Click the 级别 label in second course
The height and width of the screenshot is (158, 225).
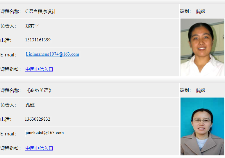(x=185, y=90)
